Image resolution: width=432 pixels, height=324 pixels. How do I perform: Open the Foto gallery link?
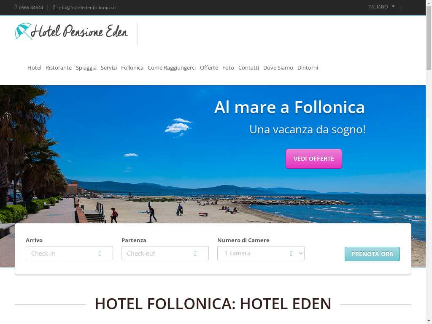(x=228, y=68)
